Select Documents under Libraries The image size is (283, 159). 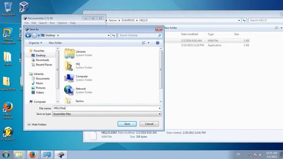click(x=42, y=79)
